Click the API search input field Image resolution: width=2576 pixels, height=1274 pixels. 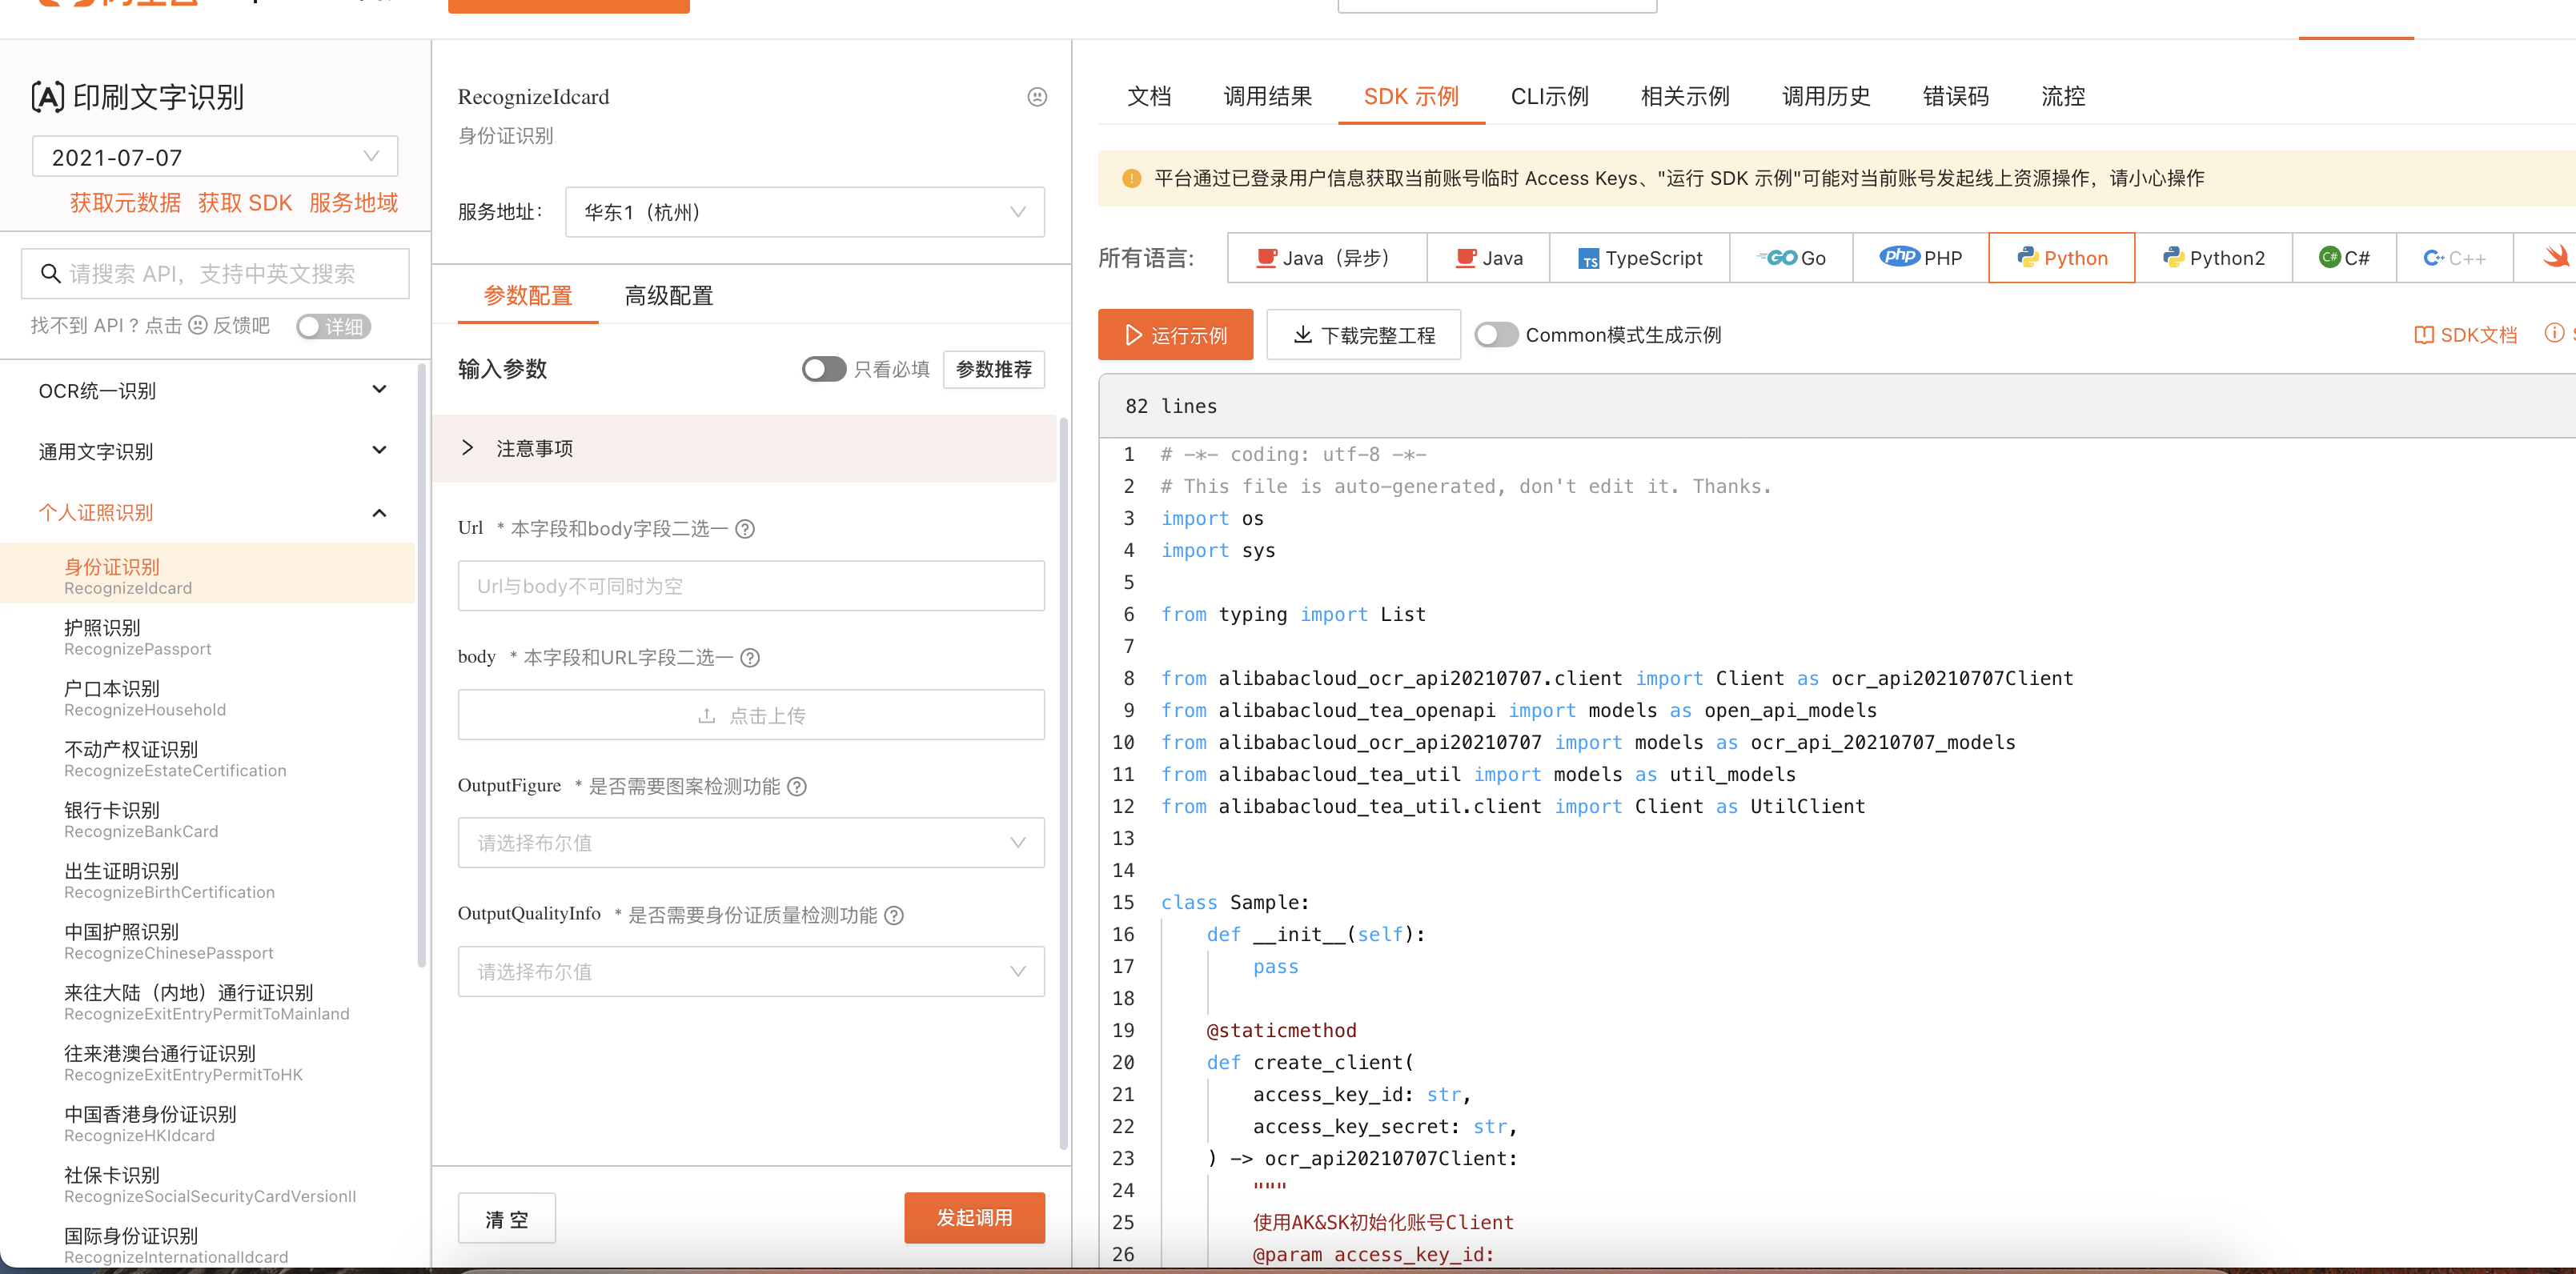pos(215,273)
